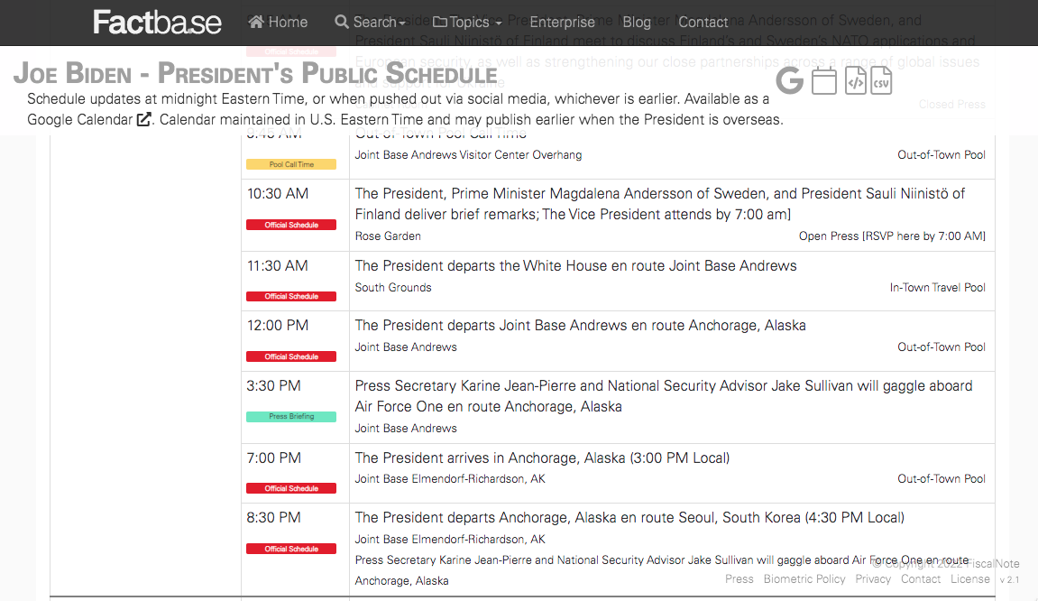The image size is (1038, 601).
Task: Open the Biometric Policy footer link
Action: [x=804, y=578]
